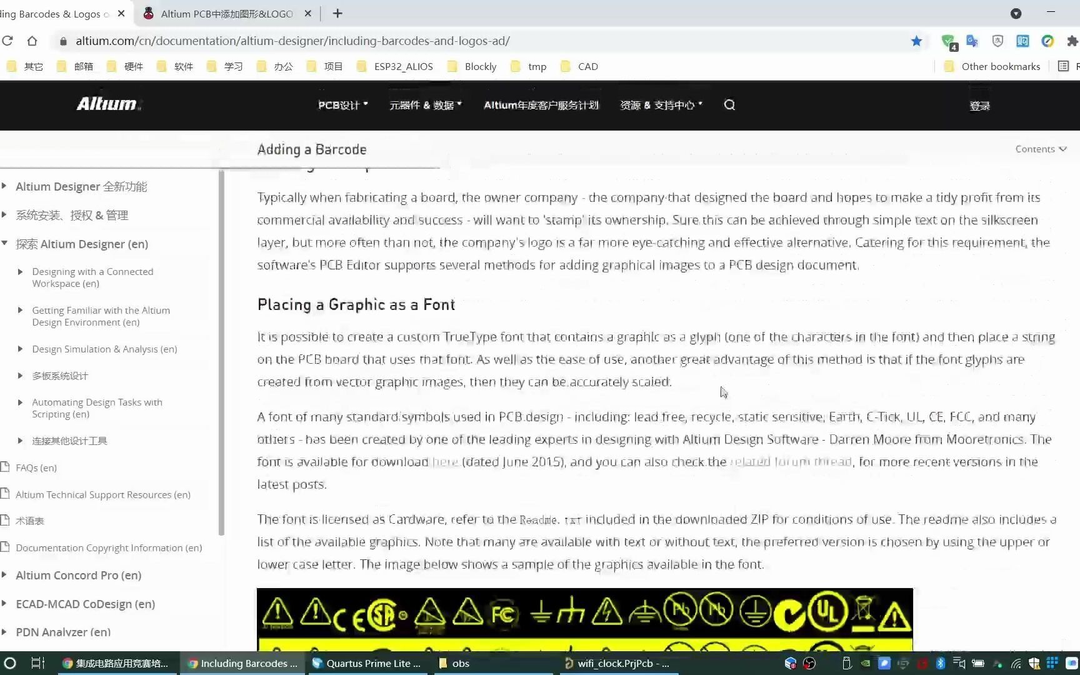Open Documentation Copyright Information (en)

pos(109,547)
